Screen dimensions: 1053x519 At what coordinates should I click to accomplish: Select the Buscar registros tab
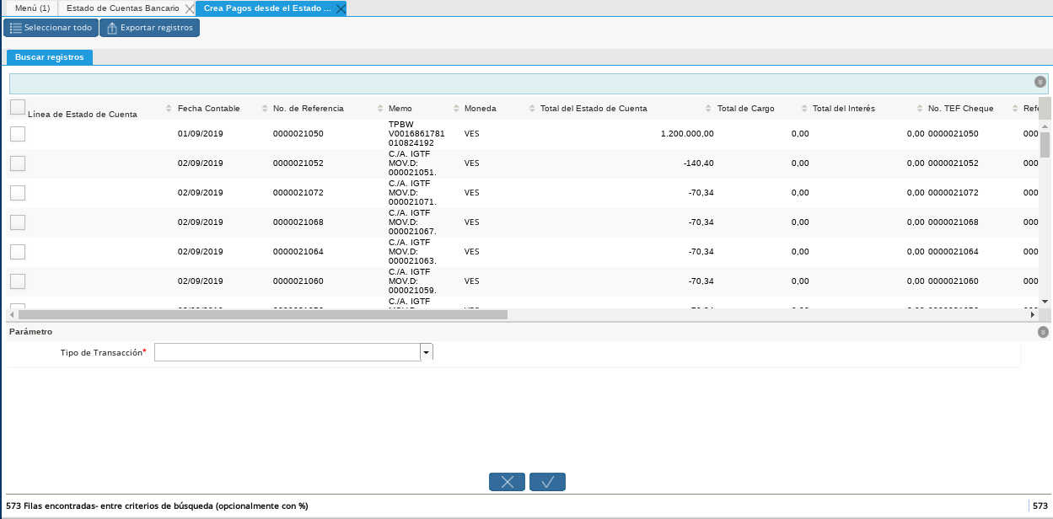tap(50, 57)
